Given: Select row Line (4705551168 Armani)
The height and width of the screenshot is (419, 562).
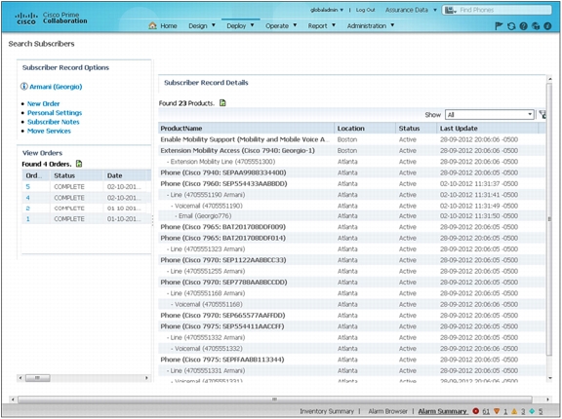Looking at the screenshot, I should coord(352,293).
